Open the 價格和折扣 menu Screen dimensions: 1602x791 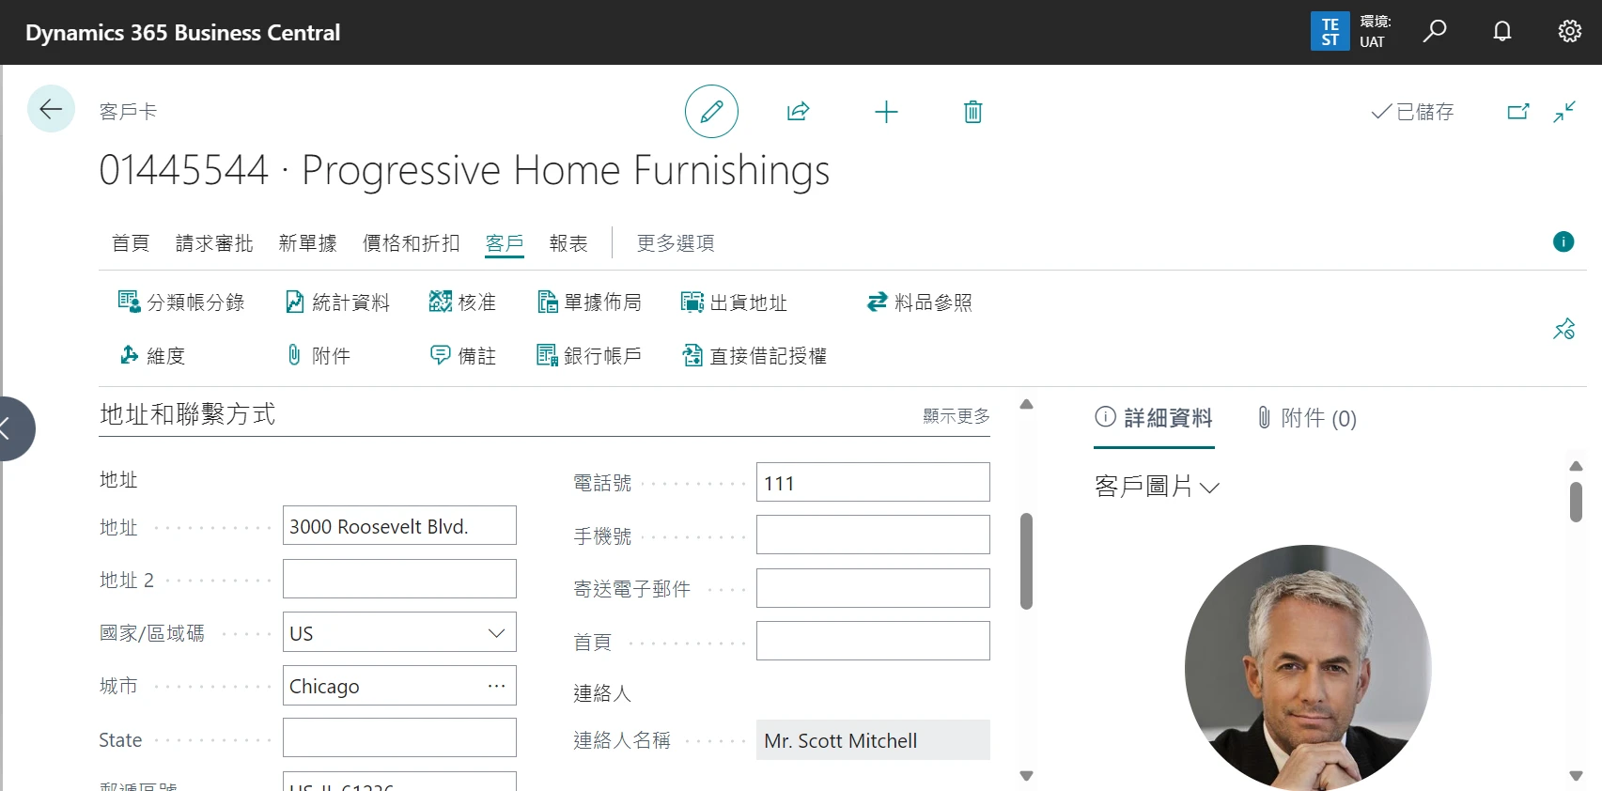point(411,243)
